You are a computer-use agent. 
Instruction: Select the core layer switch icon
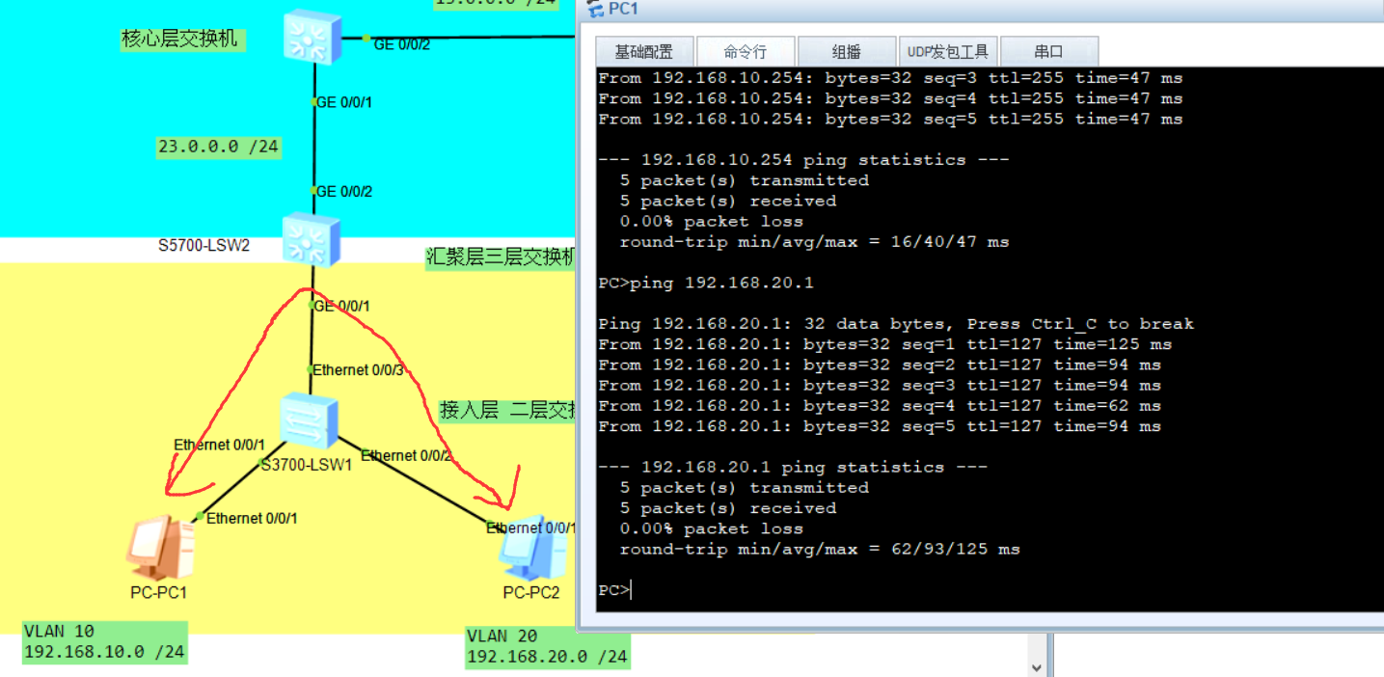[311, 37]
